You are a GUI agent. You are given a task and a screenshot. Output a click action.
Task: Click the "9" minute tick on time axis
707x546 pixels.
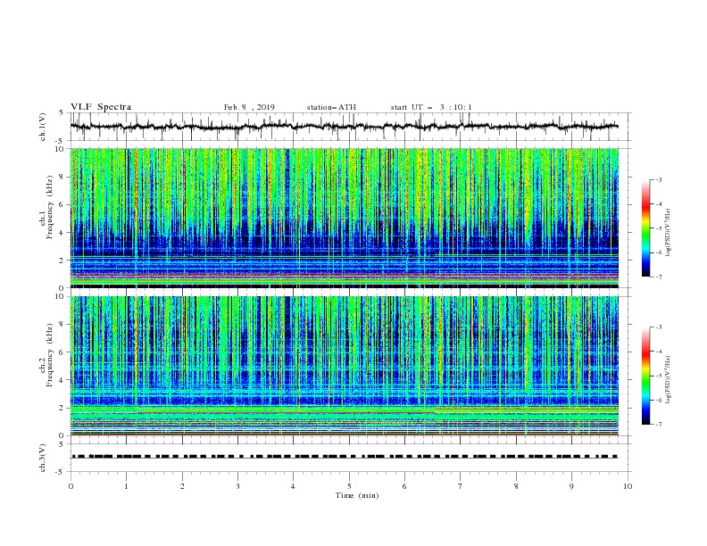pyautogui.click(x=571, y=486)
